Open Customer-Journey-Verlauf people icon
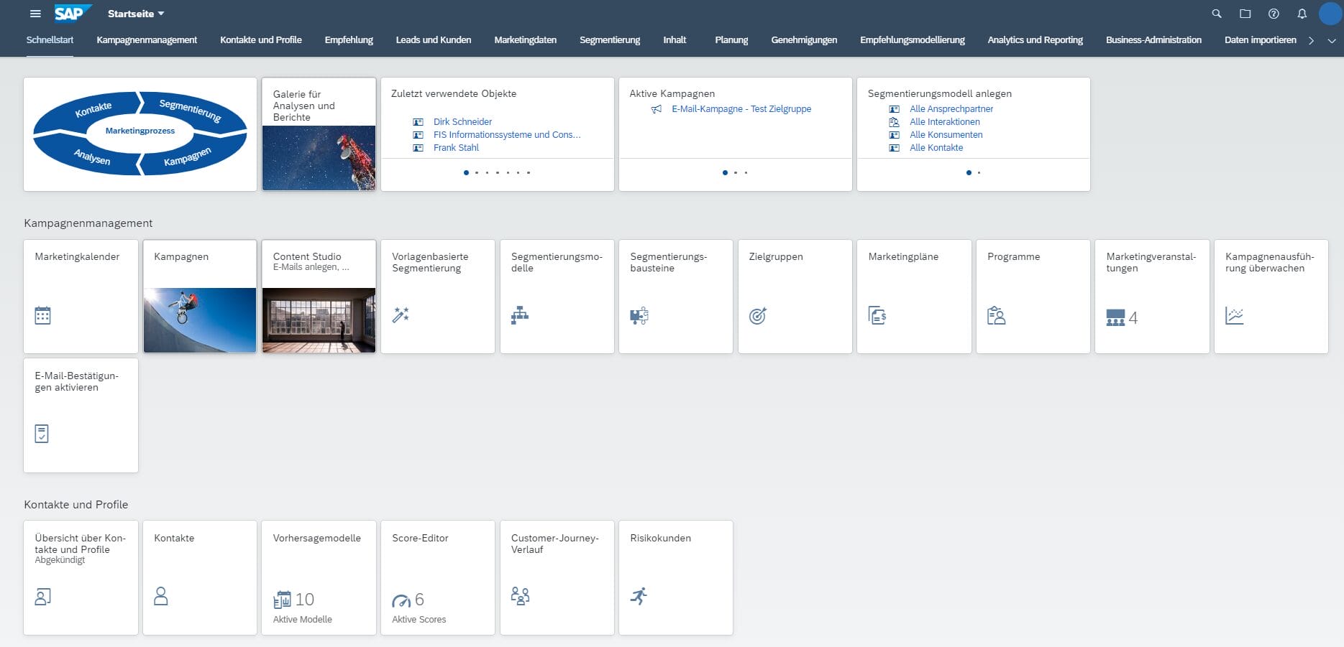Viewport: 1344px width, 647px height. pos(520,596)
